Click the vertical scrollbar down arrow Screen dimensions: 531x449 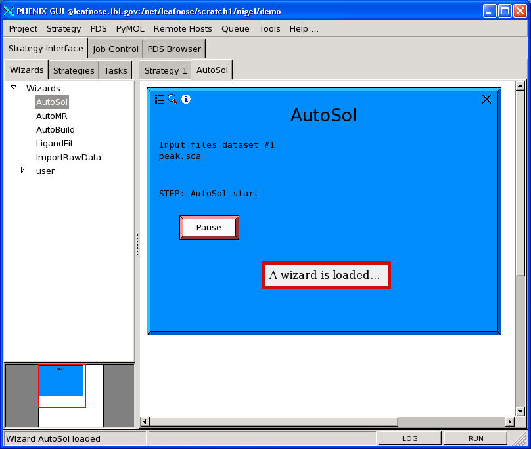click(x=520, y=411)
